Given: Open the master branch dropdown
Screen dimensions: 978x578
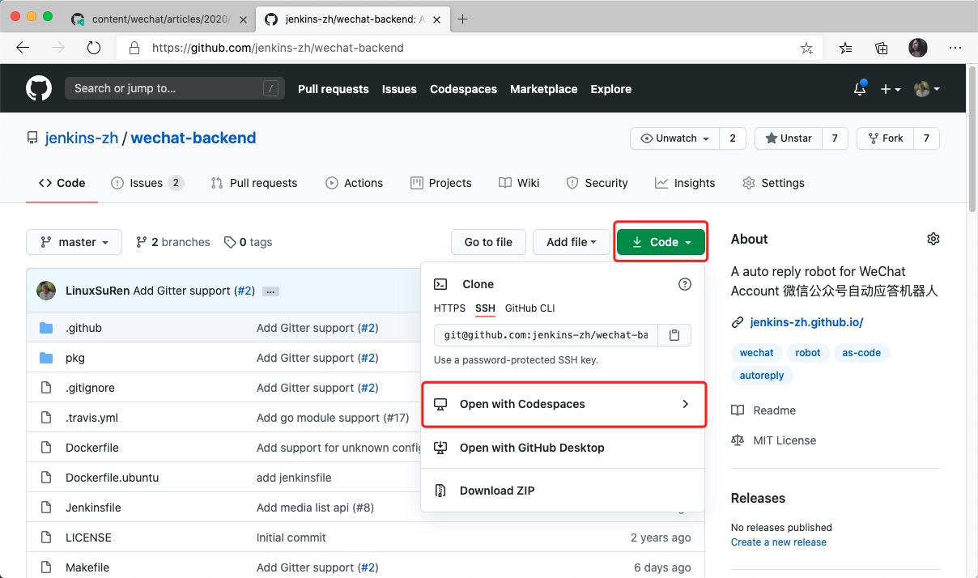Looking at the screenshot, I should (x=74, y=242).
